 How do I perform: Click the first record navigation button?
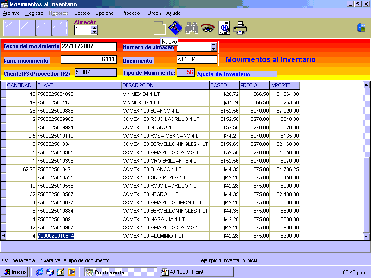(x=11, y=28)
